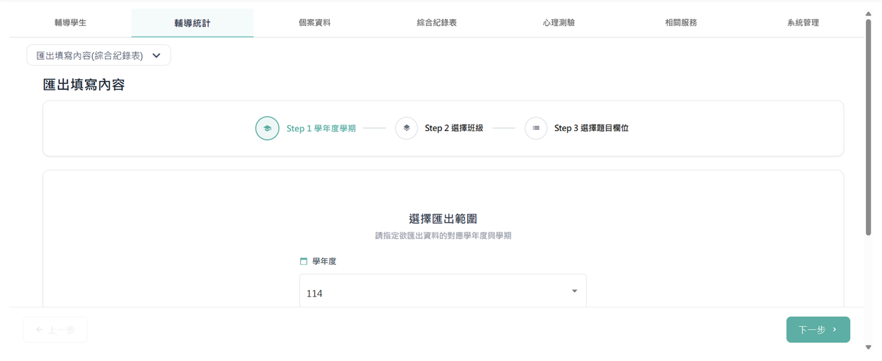This screenshot has width=882, height=361.
Task: Click the Step 2 選擇班級 label
Action: tap(454, 129)
